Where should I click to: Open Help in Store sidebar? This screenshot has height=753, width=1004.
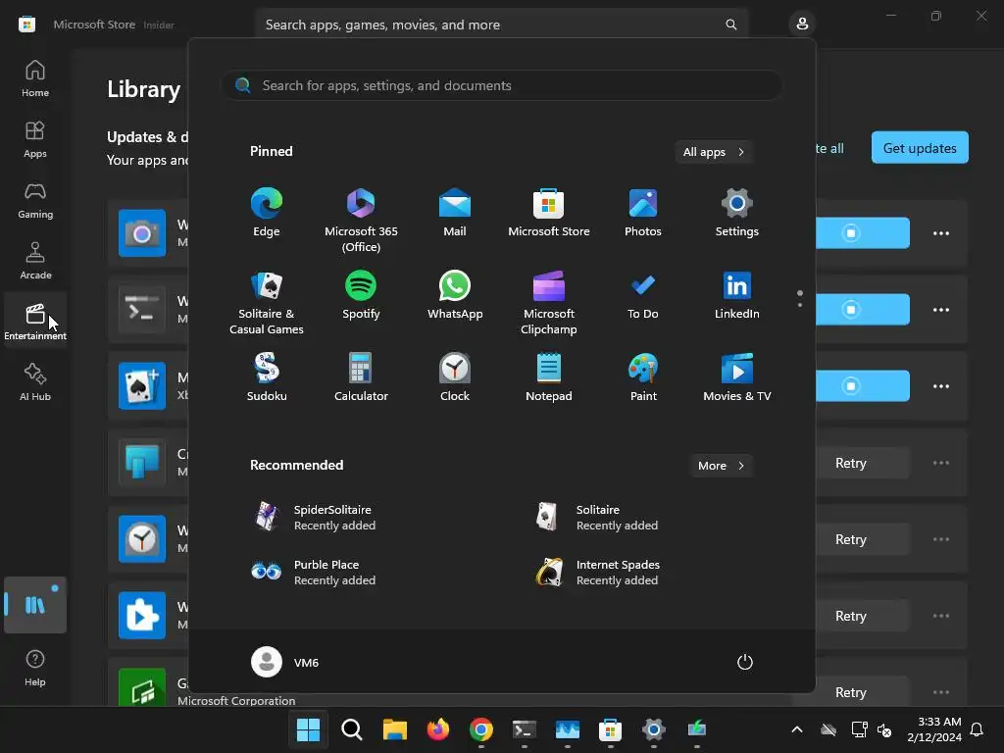35,667
